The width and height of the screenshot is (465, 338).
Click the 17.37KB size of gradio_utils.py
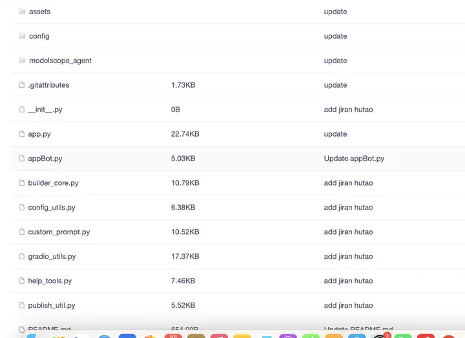(x=185, y=257)
